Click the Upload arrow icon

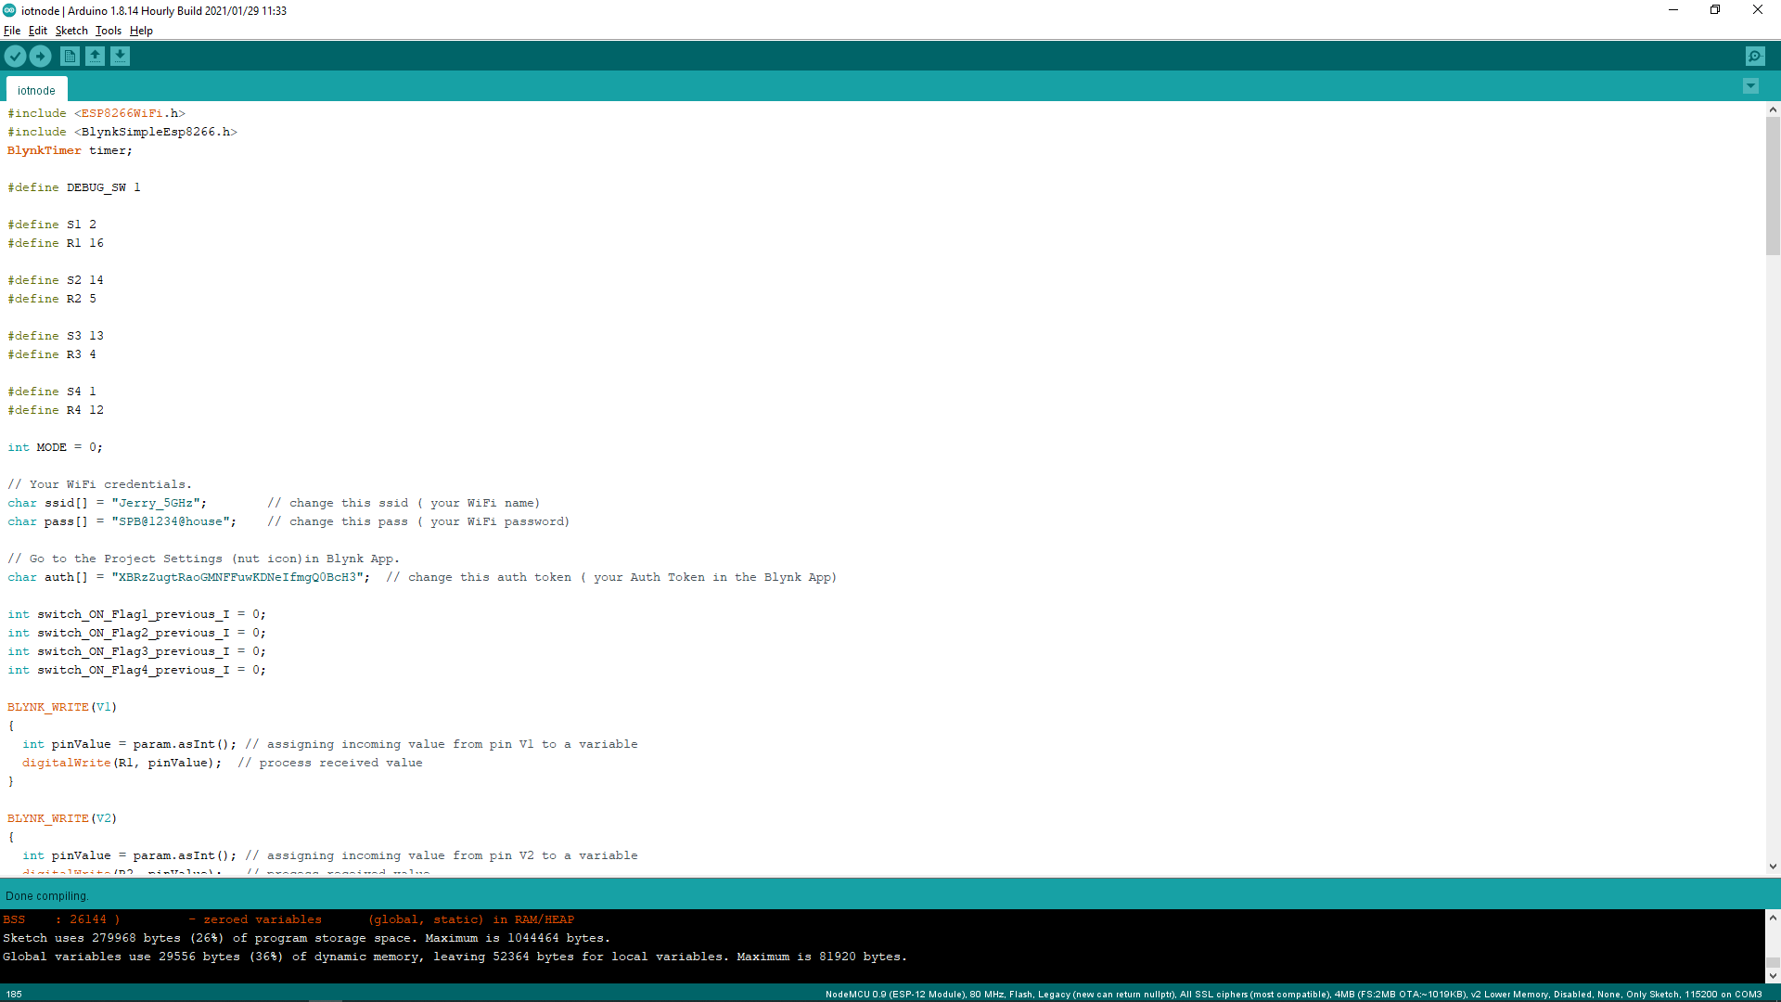click(x=40, y=57)
